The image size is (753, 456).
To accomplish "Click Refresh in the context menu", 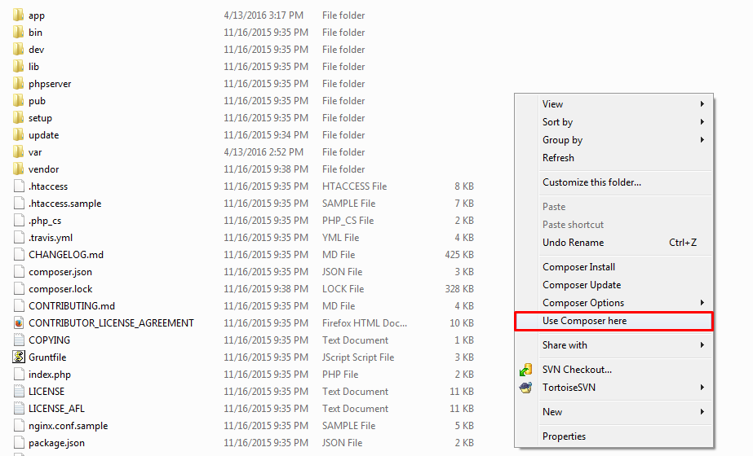I will point(558,158).
